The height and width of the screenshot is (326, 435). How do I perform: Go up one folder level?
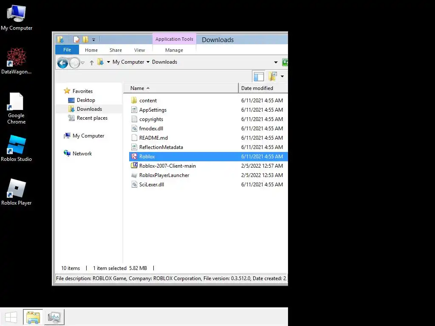coord(92,63)
